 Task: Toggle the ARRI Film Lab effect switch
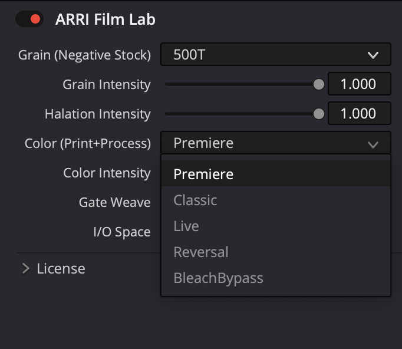coord(29,19)
